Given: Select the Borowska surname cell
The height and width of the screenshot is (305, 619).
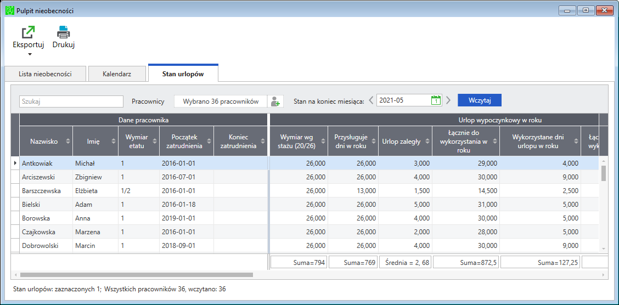Looking at the screenshot, I should pos(46,218).
